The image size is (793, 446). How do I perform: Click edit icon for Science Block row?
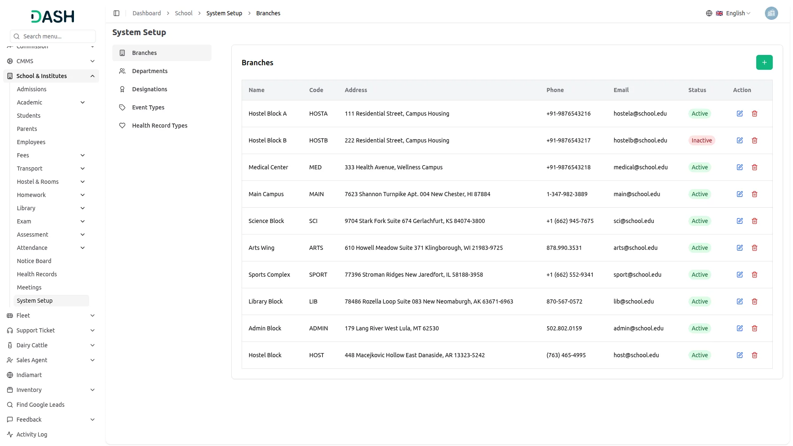click(x=740, y=221)
